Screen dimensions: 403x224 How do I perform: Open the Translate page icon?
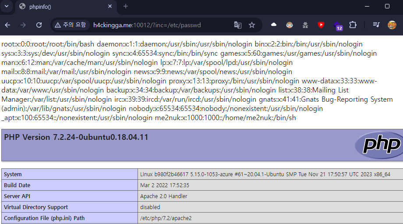tap(238, 25)
